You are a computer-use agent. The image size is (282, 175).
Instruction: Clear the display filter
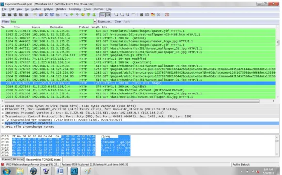118,22
